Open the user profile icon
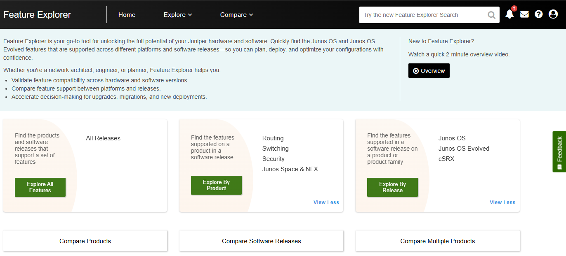 [553, 14]
